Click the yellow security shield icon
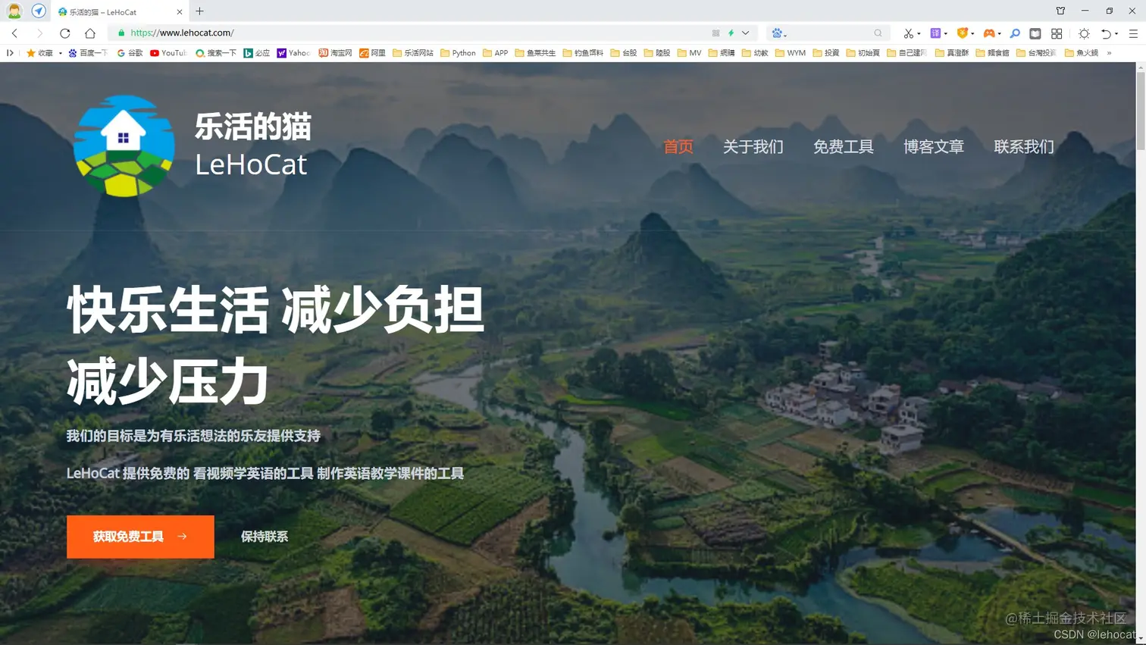 (963, 33)
